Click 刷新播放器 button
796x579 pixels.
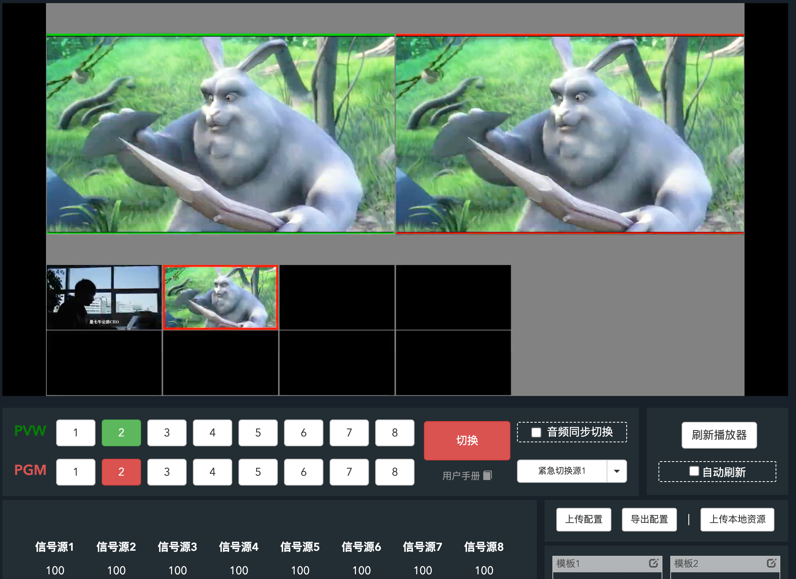[x=719, y=435]
